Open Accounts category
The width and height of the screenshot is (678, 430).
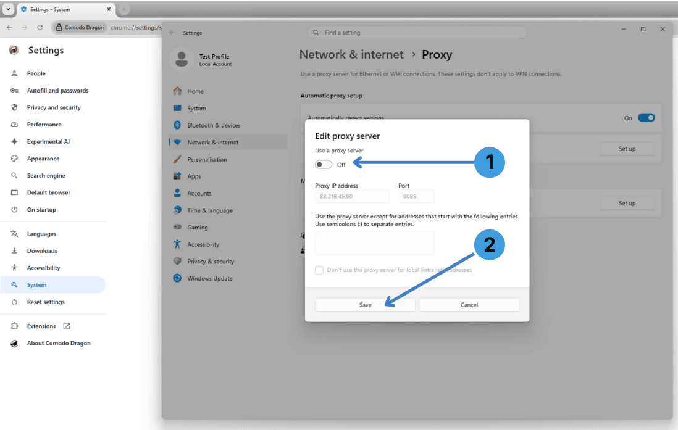click(228, 193)
